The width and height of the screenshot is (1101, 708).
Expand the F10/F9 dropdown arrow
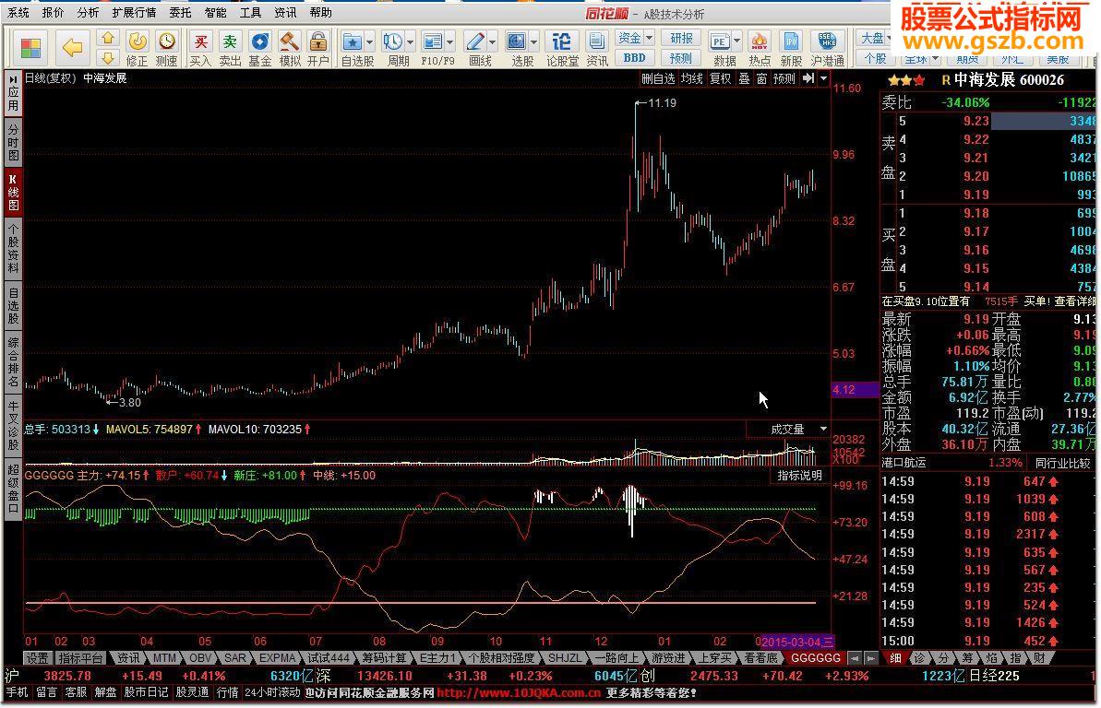coord(450,42)
